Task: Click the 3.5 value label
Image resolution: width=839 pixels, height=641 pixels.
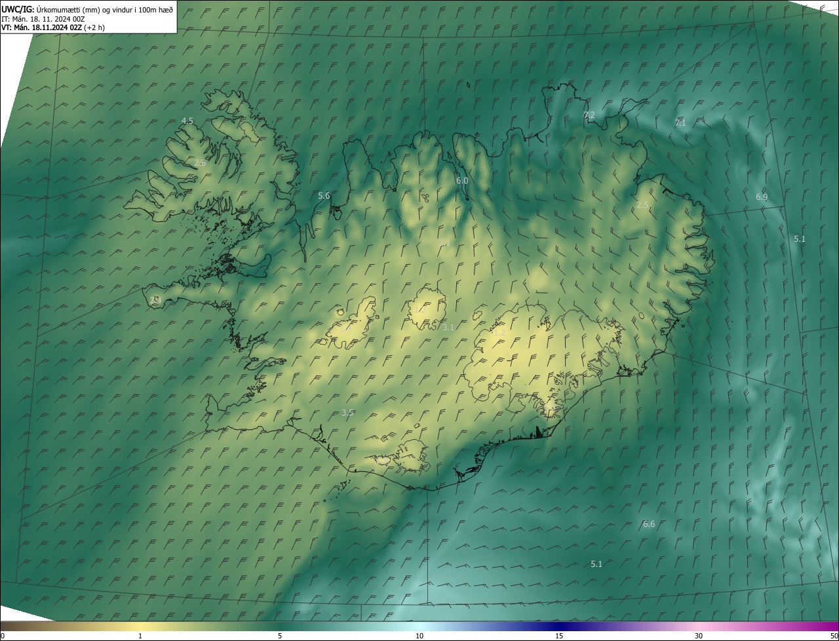Action: [347, 412]
